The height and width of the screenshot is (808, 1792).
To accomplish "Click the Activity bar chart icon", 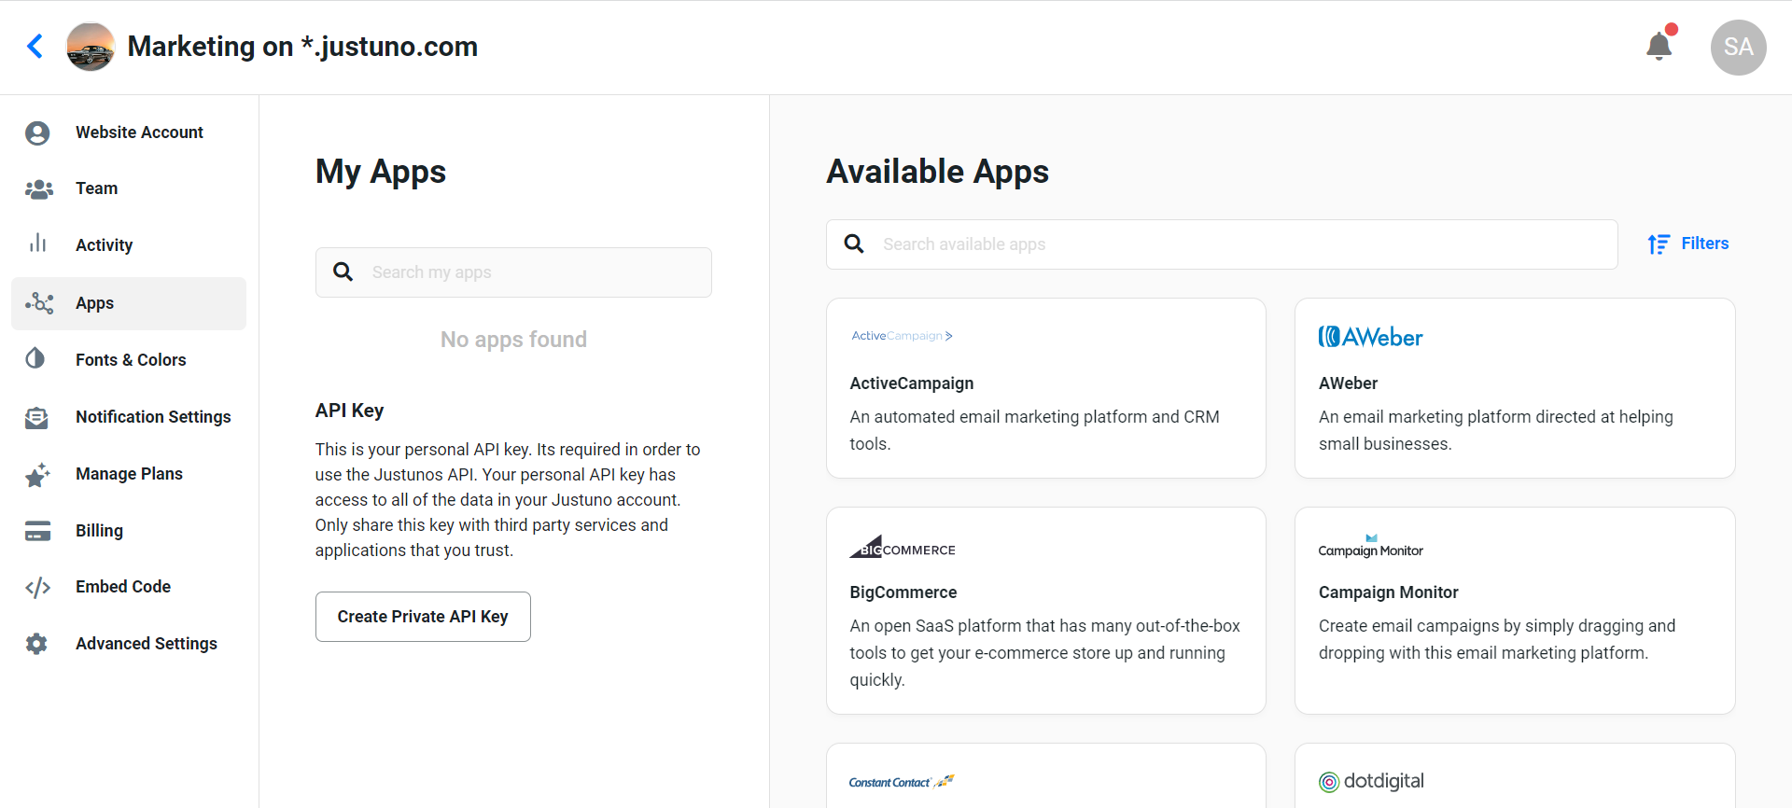I will tap(37, 244).
